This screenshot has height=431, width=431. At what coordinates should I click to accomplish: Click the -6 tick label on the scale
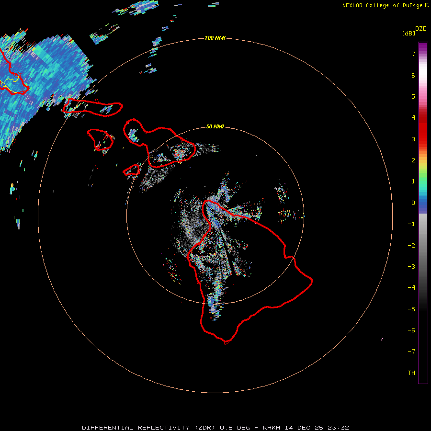(x=411, y=330)
